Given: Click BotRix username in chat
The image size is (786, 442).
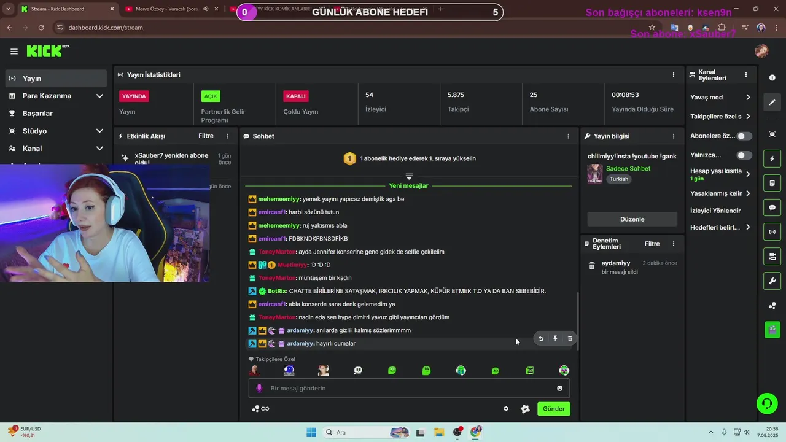Looking at the screenshot, I should (277, 291).
